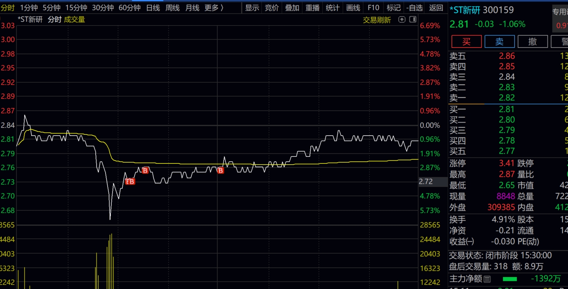Expand the 更多 periods dropdown
Viewport: 568px width, 289px height.
click(214, 8)
